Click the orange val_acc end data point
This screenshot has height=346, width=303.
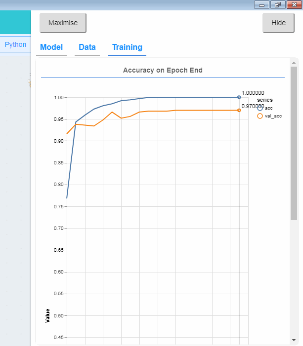click(239, 111)
